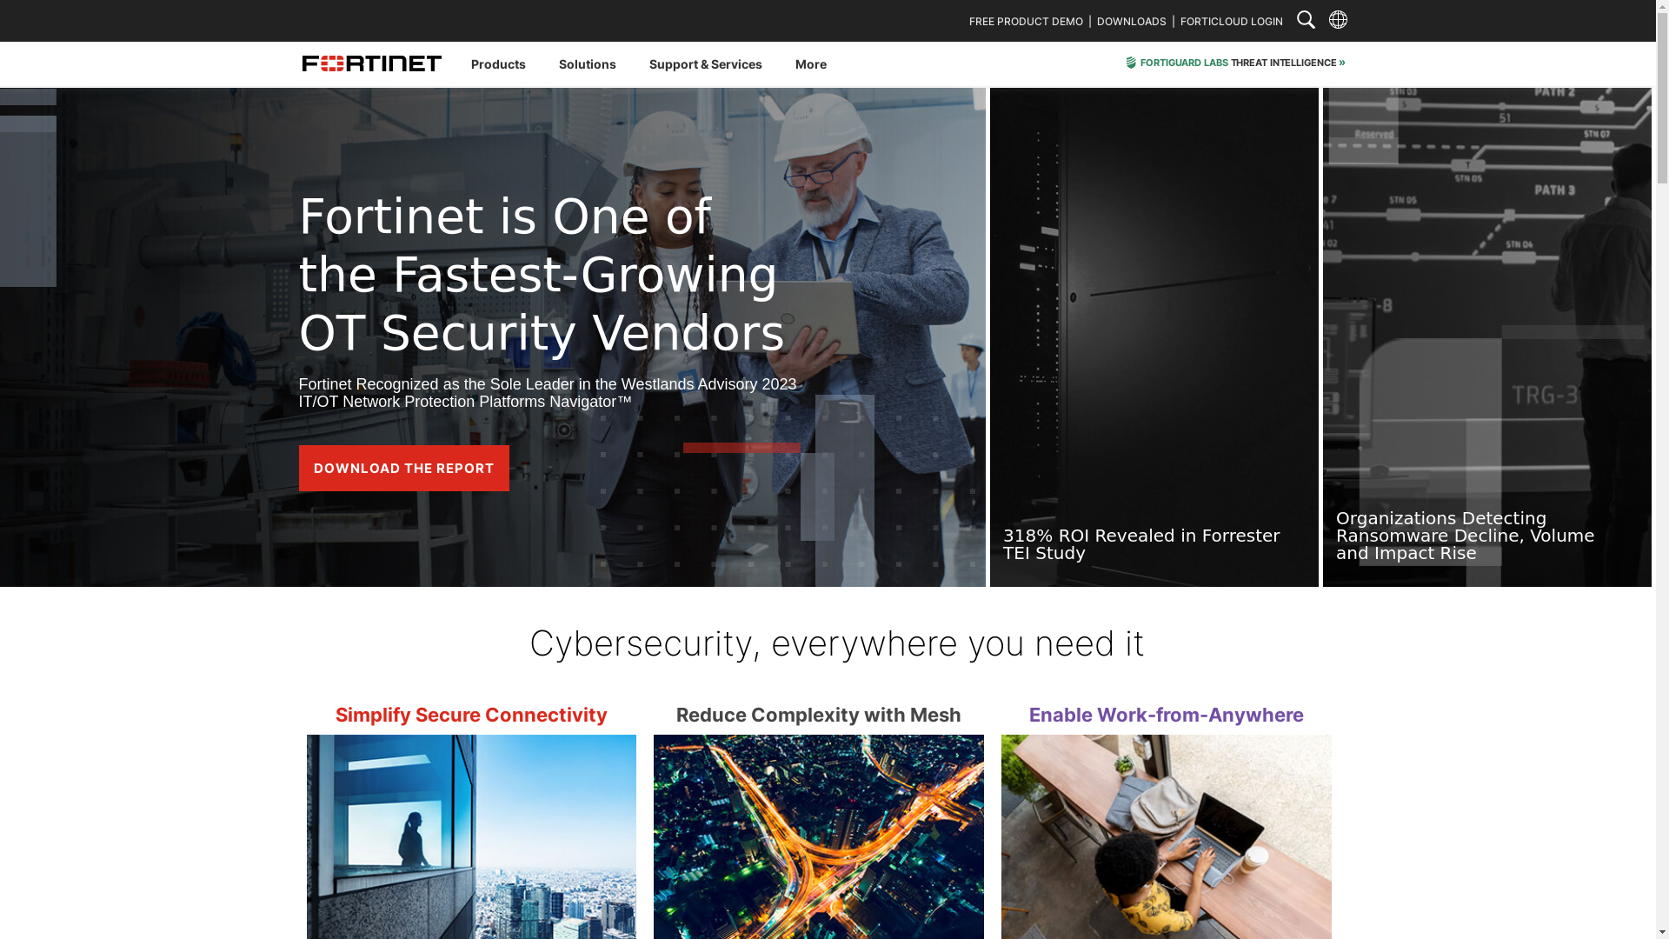
Task: Open the More menu
Action: click(810, 64)
